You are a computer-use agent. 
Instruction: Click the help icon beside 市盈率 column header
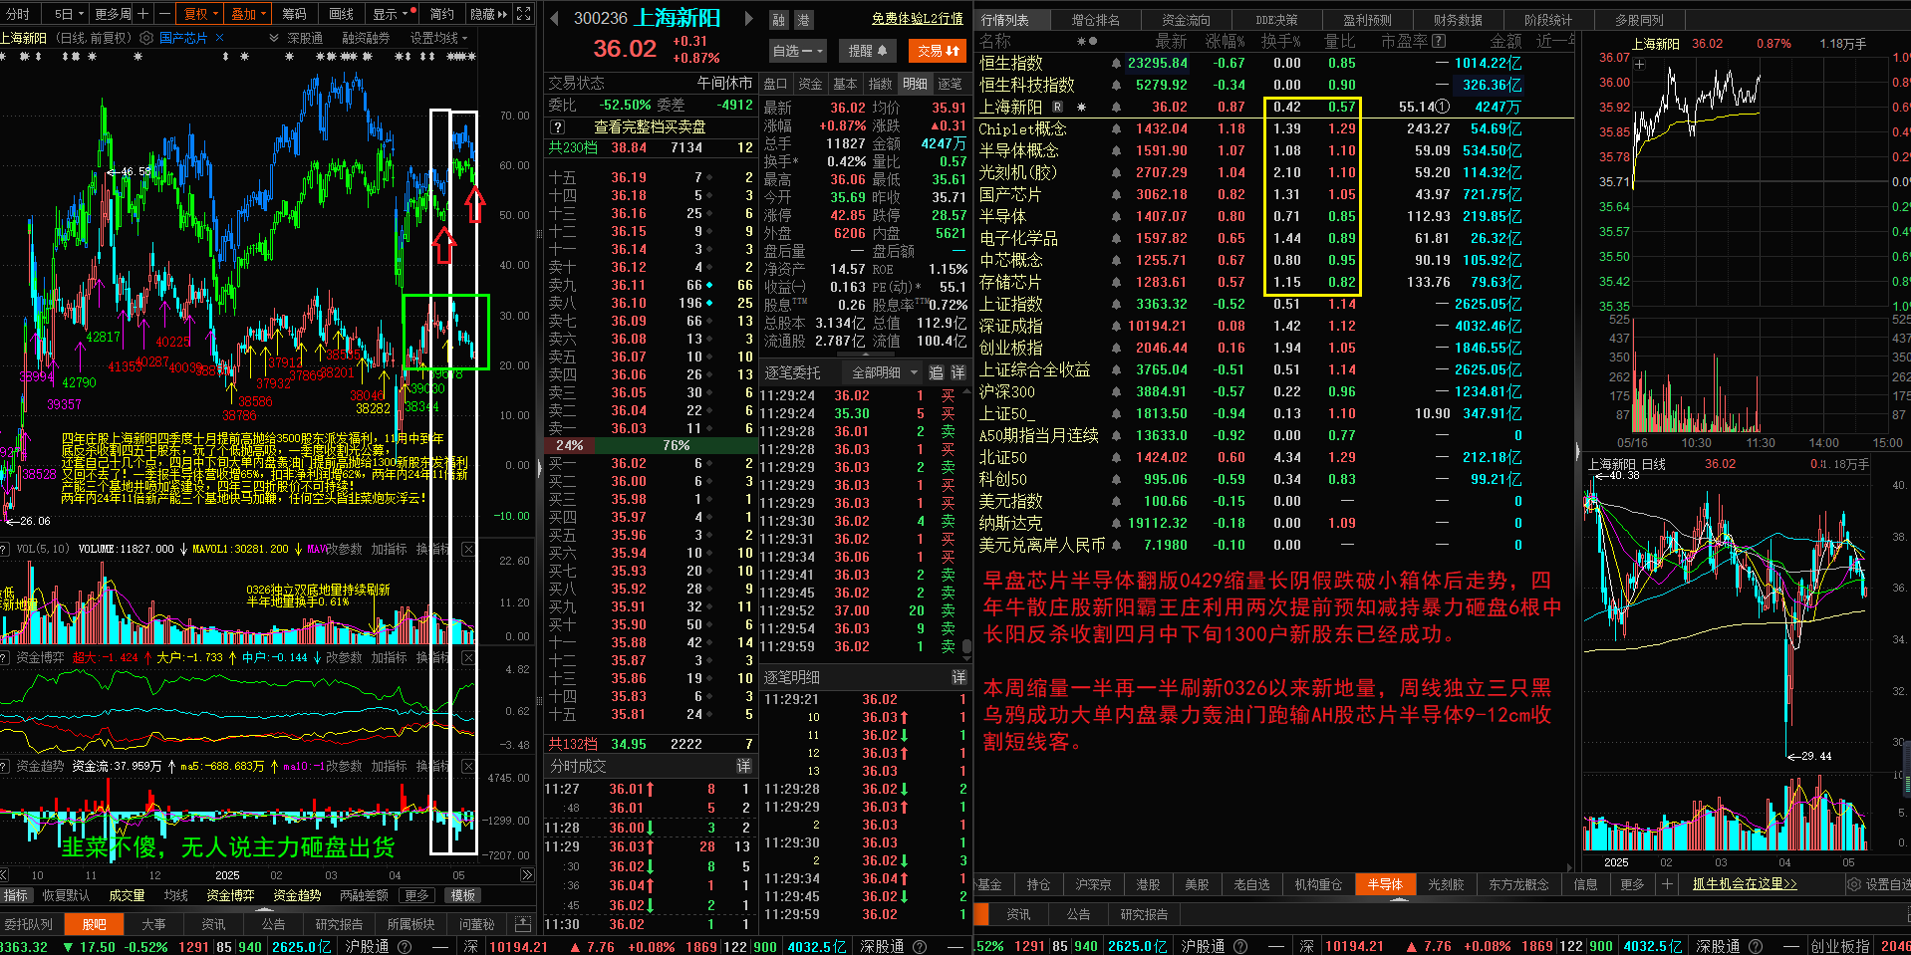(x=1439, y=41)
